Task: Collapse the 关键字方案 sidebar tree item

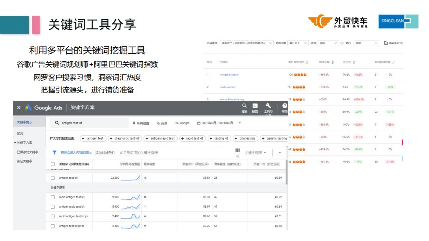Action: tap(15, 143)
